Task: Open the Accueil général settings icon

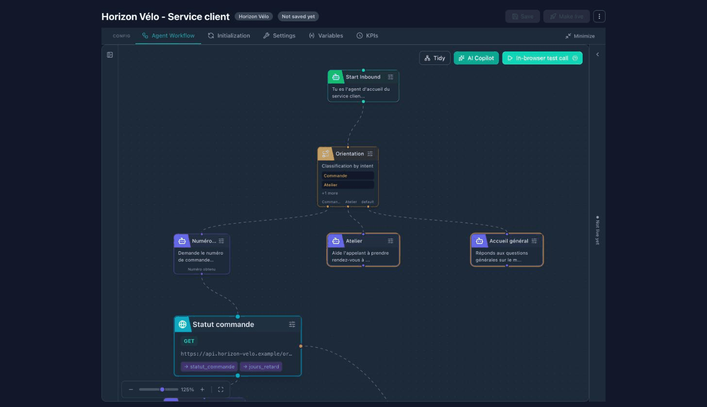Action: [x=534, y=241]
